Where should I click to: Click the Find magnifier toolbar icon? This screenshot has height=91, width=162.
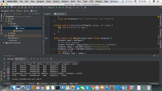click(x=29, y=8)
